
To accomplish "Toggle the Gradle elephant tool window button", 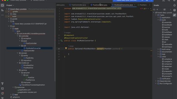I will pos(175,15).
